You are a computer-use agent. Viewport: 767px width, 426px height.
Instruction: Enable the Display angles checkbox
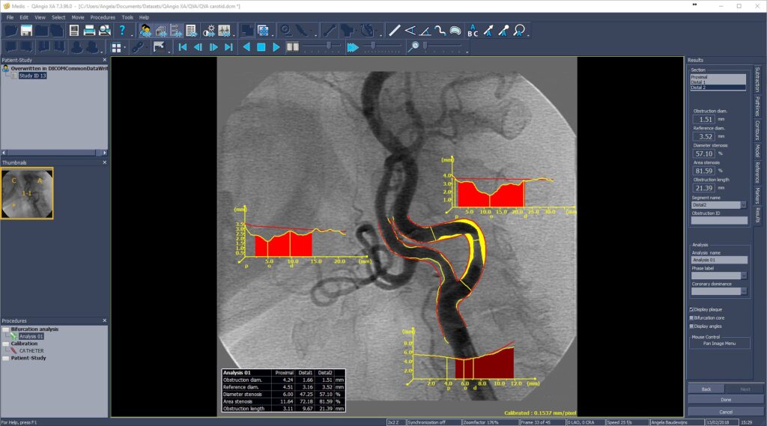691,326
